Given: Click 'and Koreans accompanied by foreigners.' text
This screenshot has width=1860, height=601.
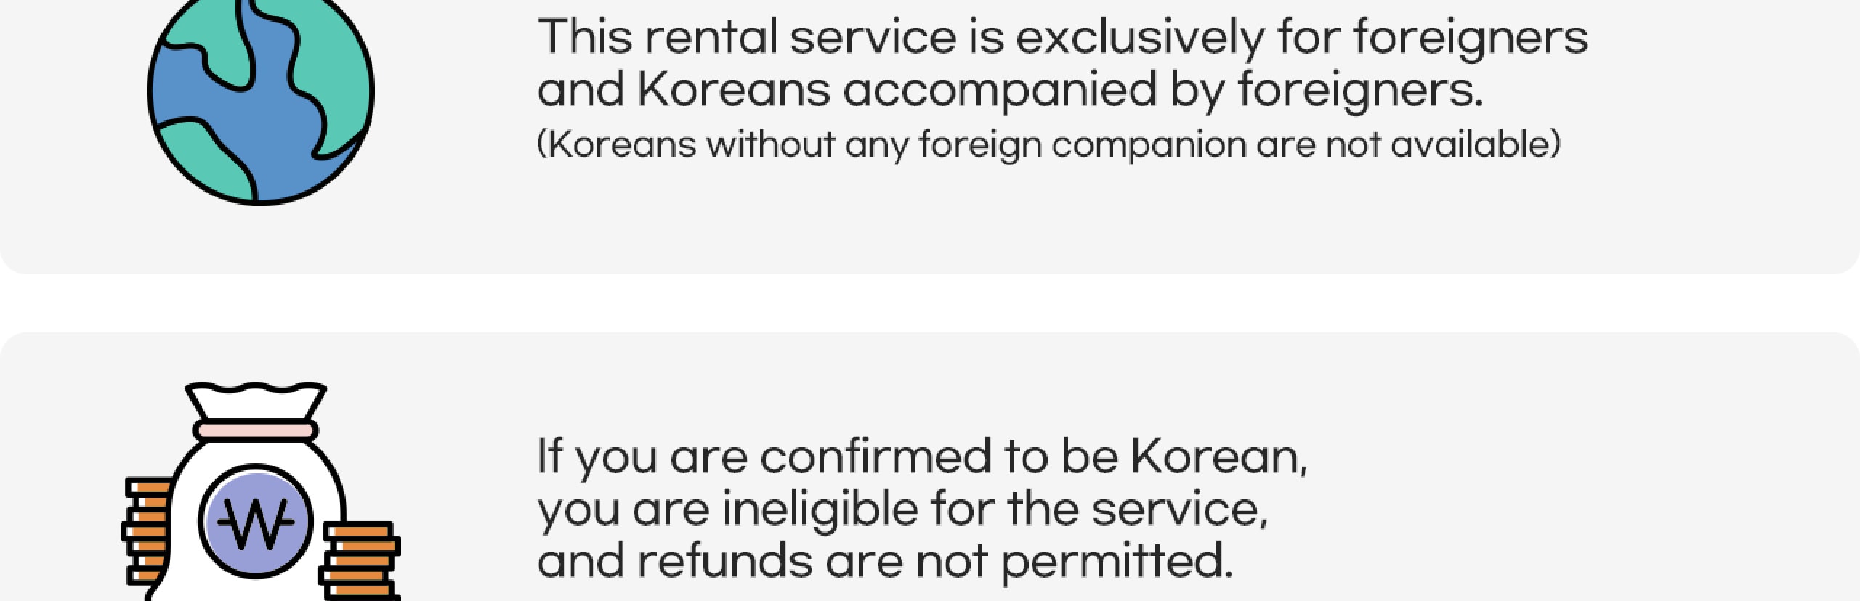Looking at the screenshot, I should pyautogui.click(x=1010, y=91).
